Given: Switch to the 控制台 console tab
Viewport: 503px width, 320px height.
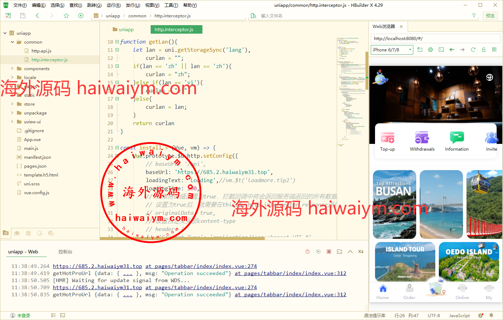Looking at the screenshot, I should pyautogui.click(x=65, y=252).
